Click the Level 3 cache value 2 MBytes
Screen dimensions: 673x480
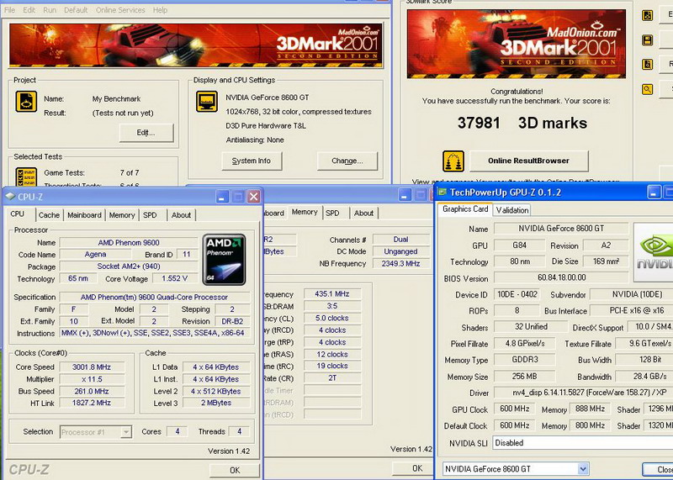tap(216, 403)
